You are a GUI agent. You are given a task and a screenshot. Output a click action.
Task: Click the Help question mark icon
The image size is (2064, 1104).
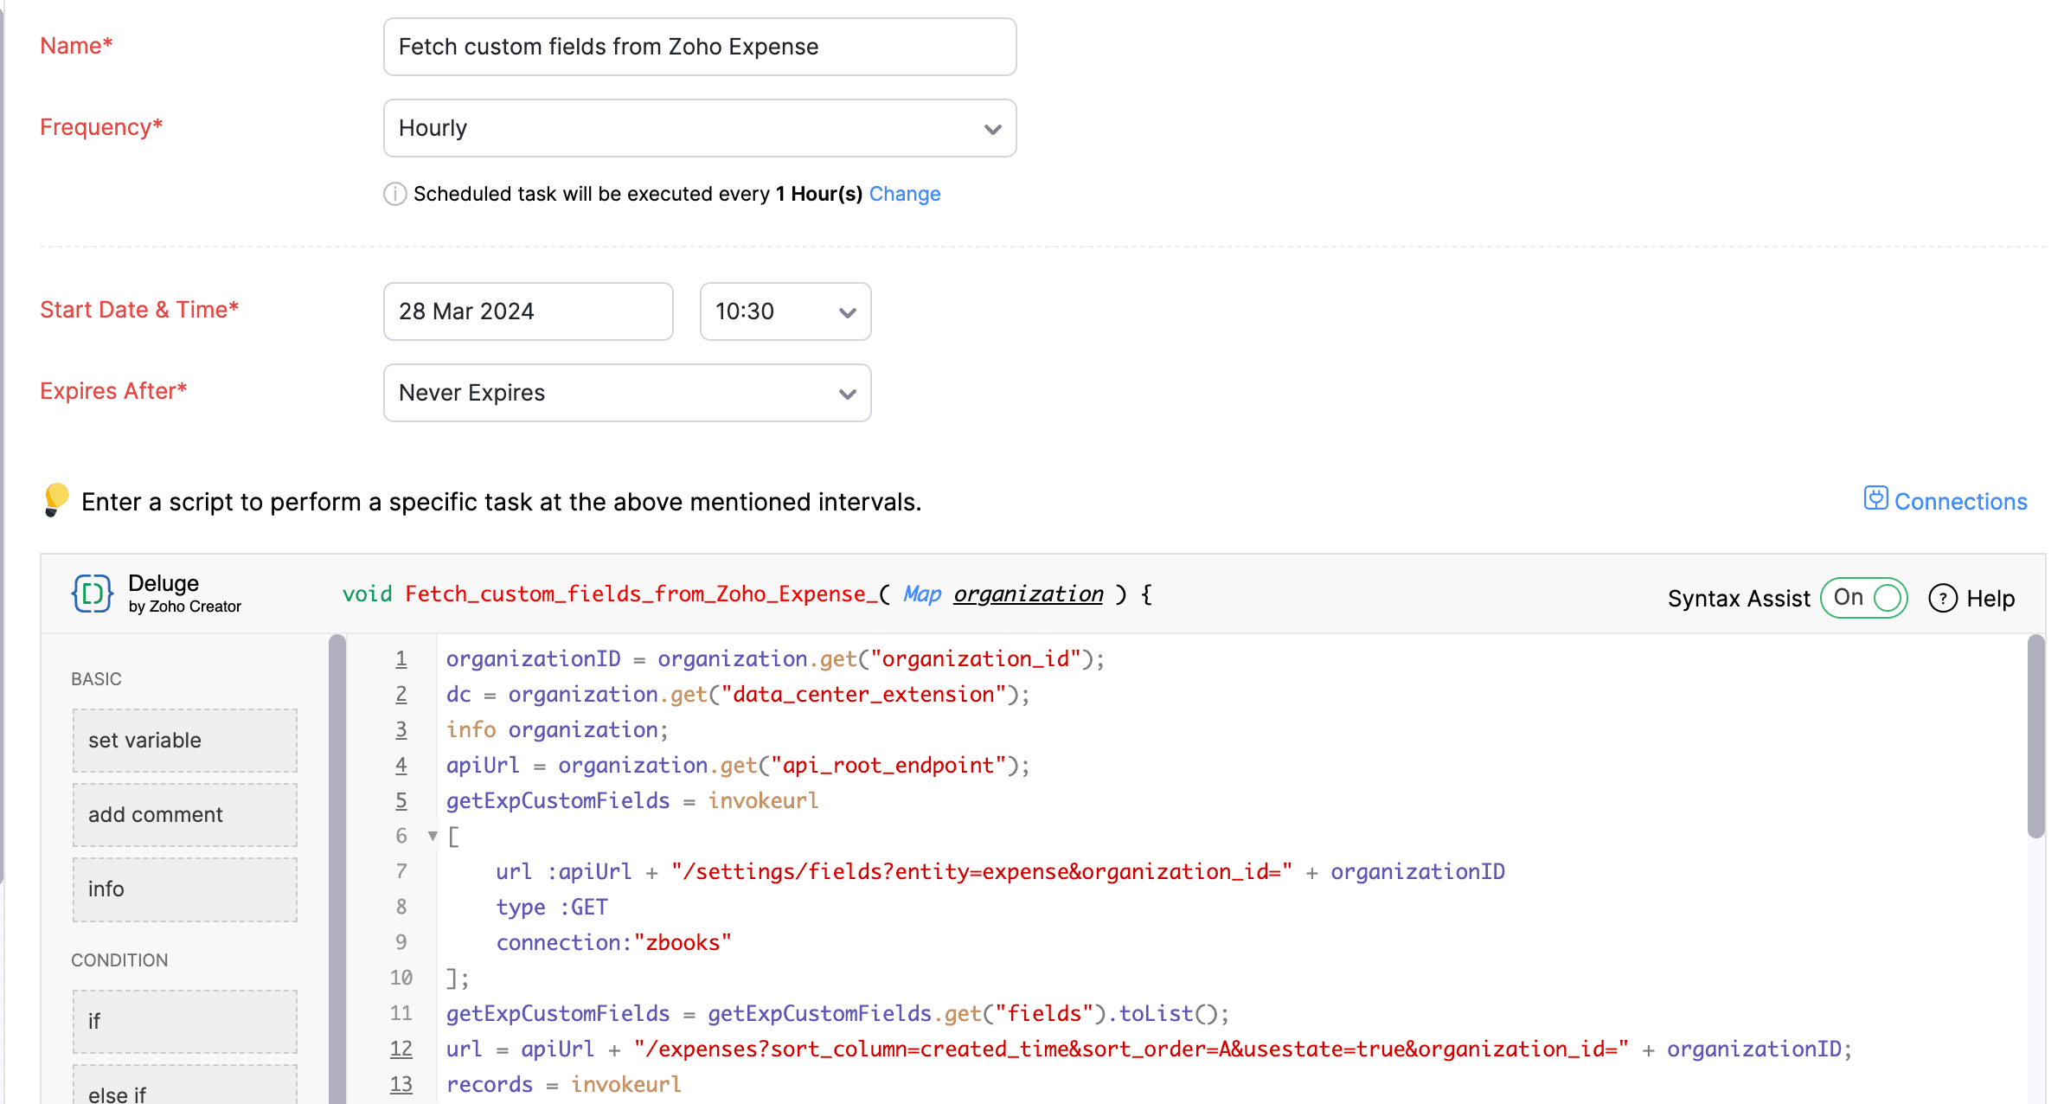1942,598
